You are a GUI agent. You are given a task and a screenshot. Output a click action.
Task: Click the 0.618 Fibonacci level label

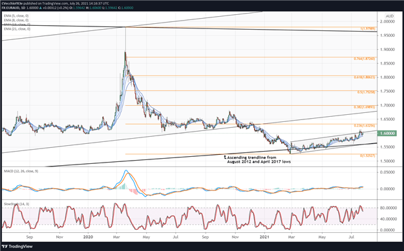365,77
